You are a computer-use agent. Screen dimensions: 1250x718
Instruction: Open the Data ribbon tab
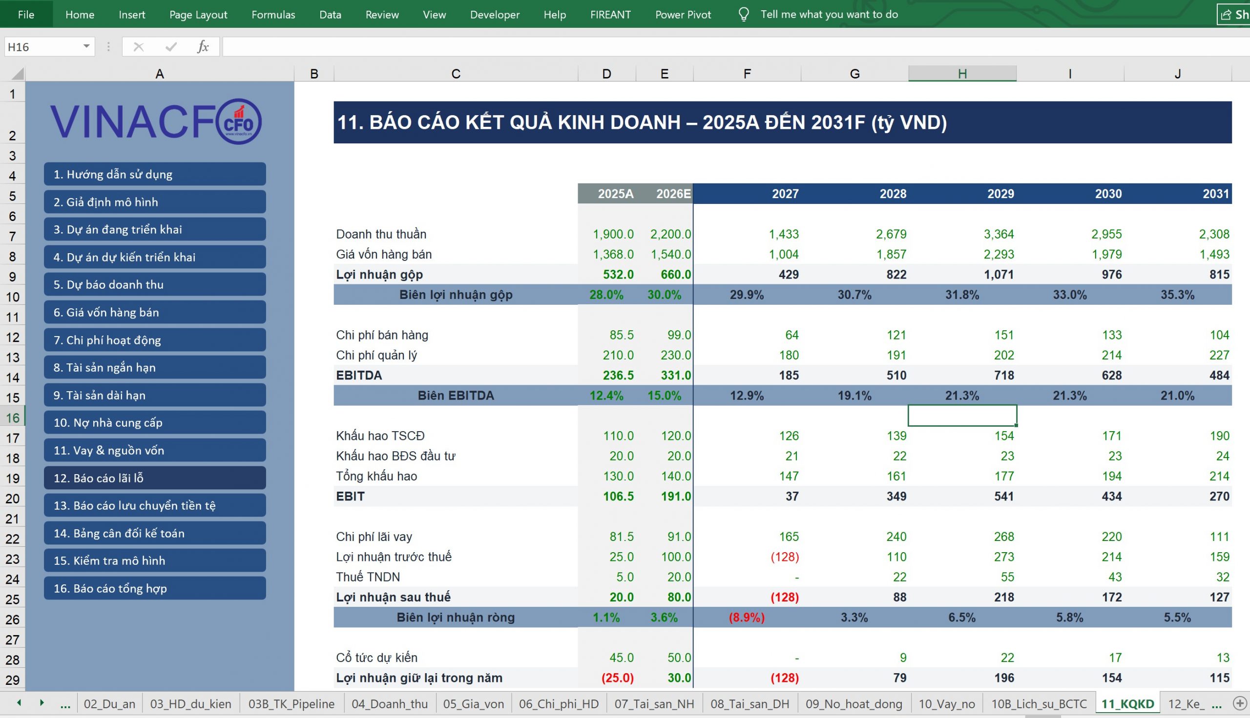pyautogui.click(x=330, y=14)
